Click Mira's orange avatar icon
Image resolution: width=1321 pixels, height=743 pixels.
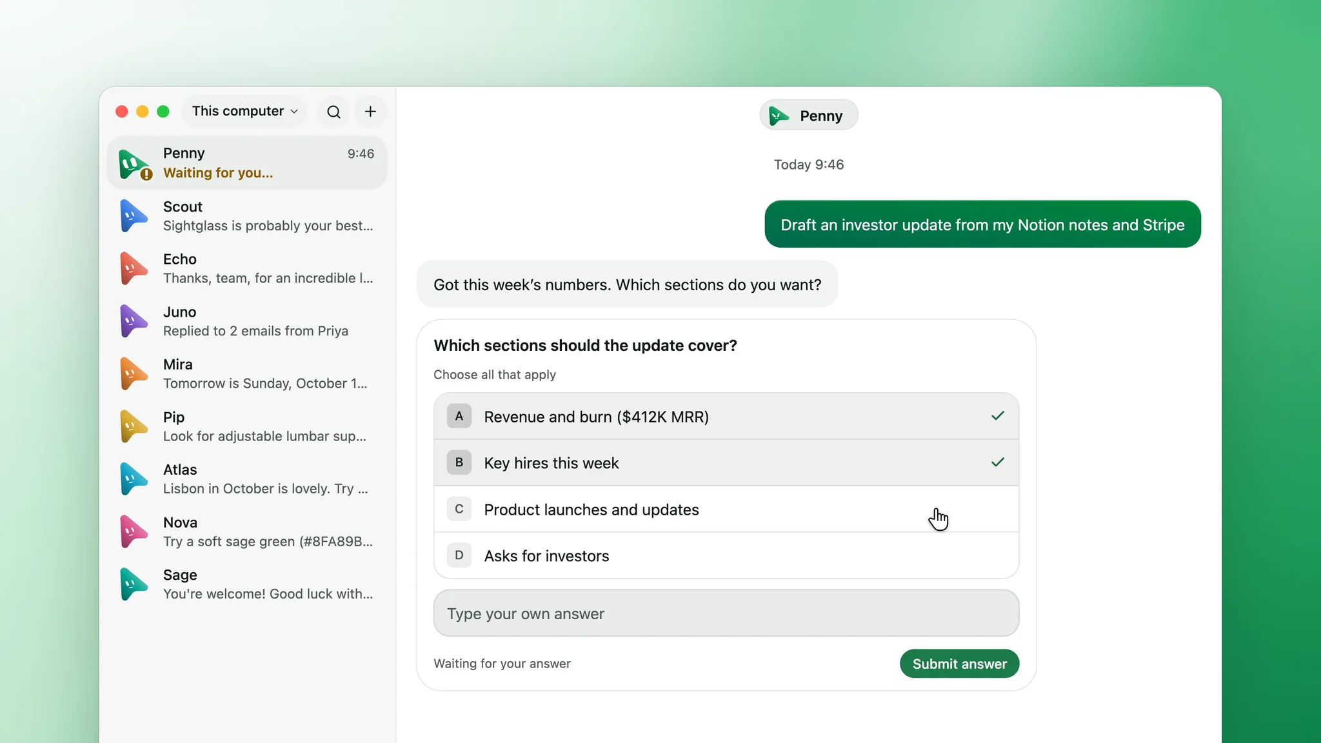[x=134, y=374]
